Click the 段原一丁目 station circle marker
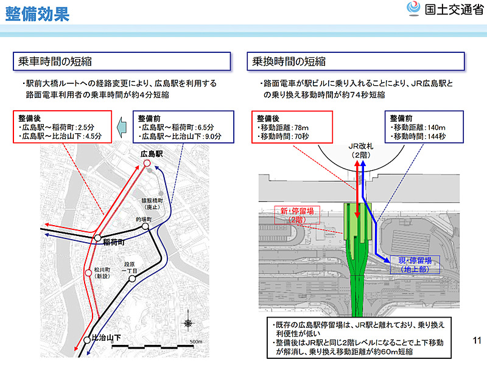The width and height of the screenshot is (487, 365). (x=132, y=279)
